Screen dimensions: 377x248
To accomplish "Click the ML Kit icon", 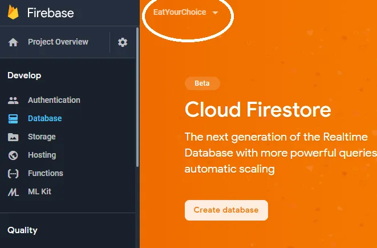I will 13,192.
